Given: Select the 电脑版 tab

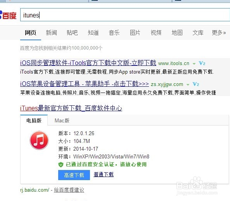Looking at the screenshot, I should (34, 120).
